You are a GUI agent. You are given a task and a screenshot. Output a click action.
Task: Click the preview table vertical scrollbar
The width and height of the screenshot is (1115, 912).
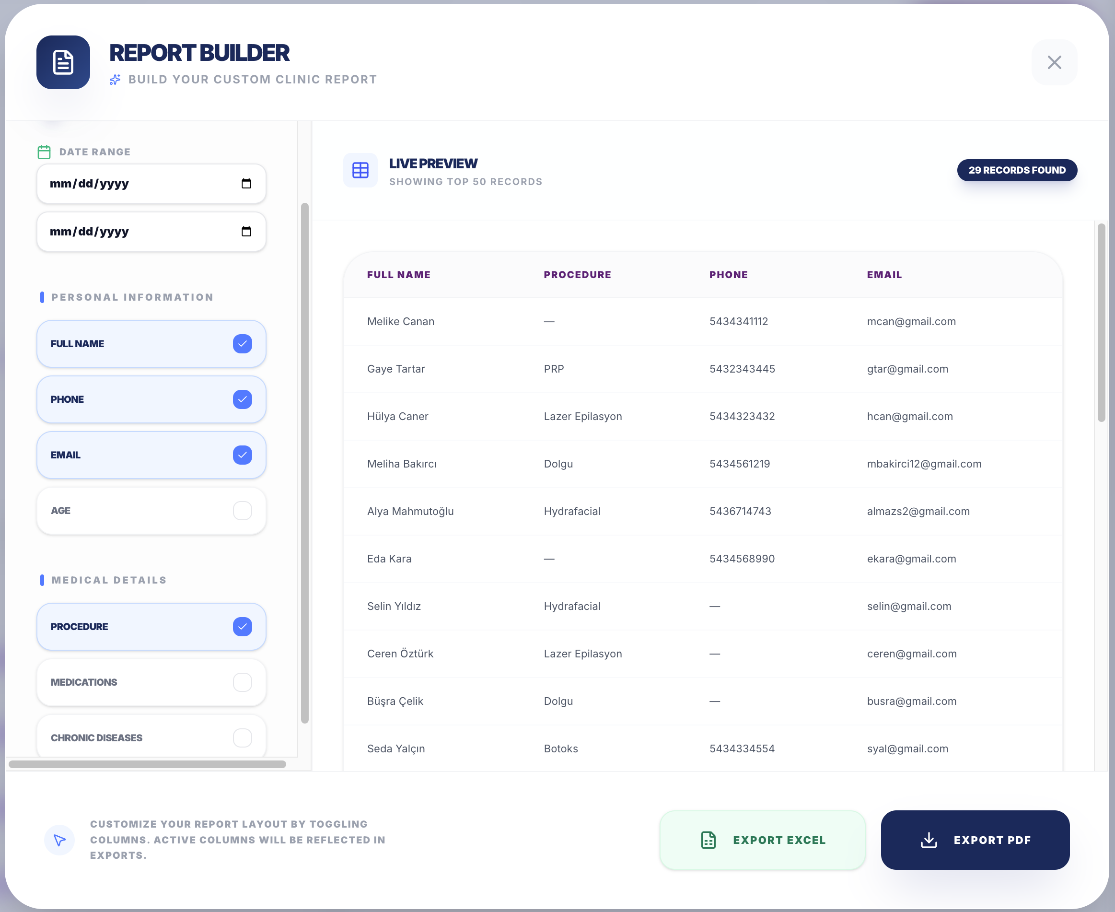(x=1101, y=322)
